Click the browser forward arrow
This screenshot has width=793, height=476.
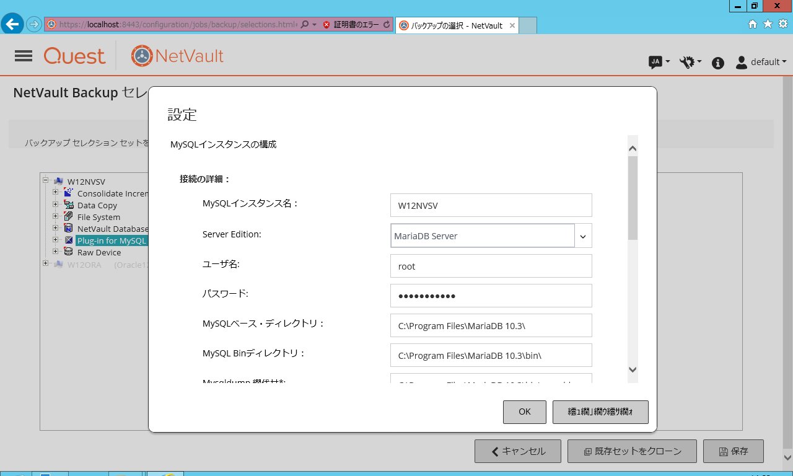(x=33, y=25)
